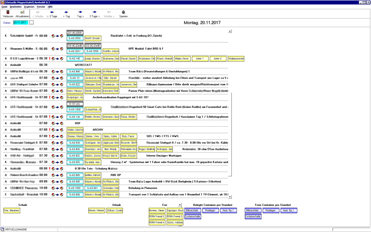Click the Verlassen toolbar icon
The width and height of the screenshot is (371, 232).
tap(8, 12)
